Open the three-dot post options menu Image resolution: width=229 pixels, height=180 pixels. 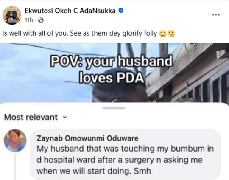(x=216, y=14)
